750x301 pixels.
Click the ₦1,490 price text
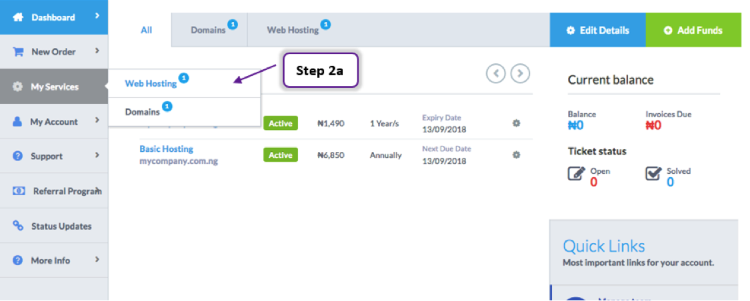[x=331, y=123]
